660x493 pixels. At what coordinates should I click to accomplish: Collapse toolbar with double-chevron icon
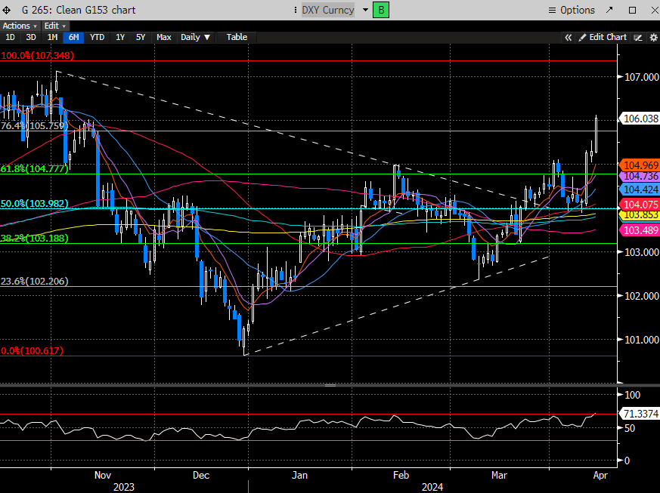[x=568, y=37]
